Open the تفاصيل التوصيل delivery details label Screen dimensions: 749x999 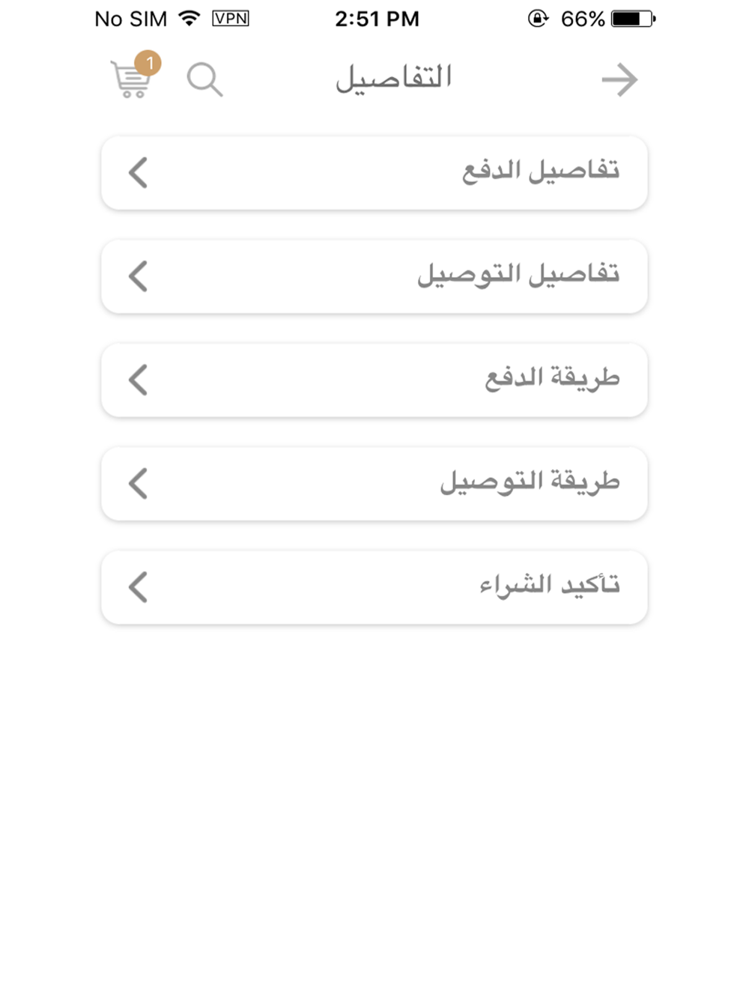click(518, 275)
